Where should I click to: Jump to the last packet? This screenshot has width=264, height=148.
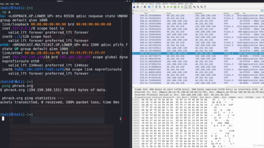pos(182,7)
